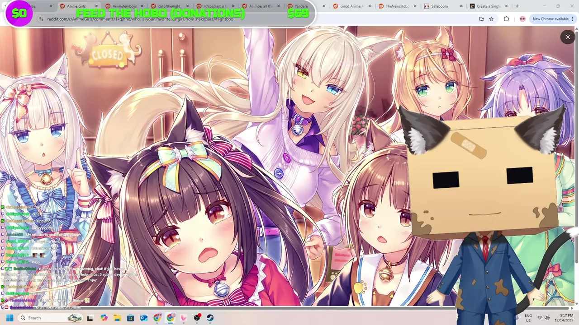This screenshot has height=325, width=579.
Task: Open the Windows Start menu
Action: click(x=9, y=318)
